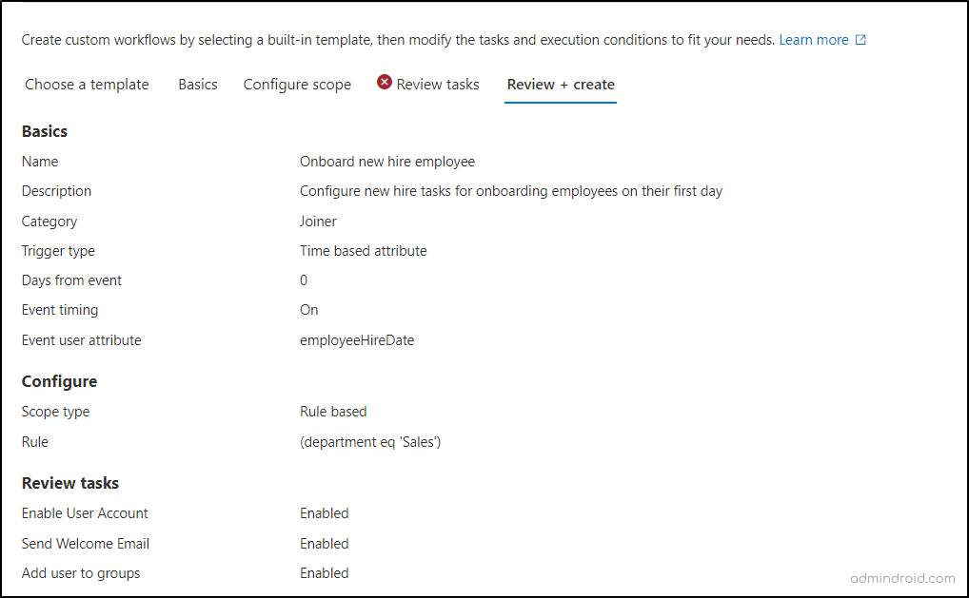Click the description text about onboarding employees
Screen dimensions: 969x598
(511, 191)
